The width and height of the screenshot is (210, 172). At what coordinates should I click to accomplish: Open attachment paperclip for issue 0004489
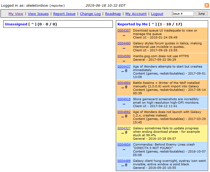point(126,165)
